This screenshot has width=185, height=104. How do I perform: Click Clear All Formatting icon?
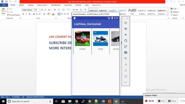pos(55,10)
